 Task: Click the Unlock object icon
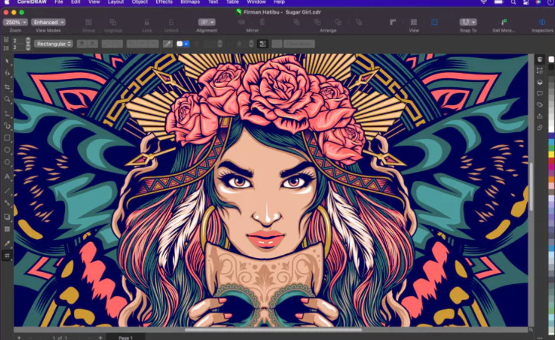(171, 22)
